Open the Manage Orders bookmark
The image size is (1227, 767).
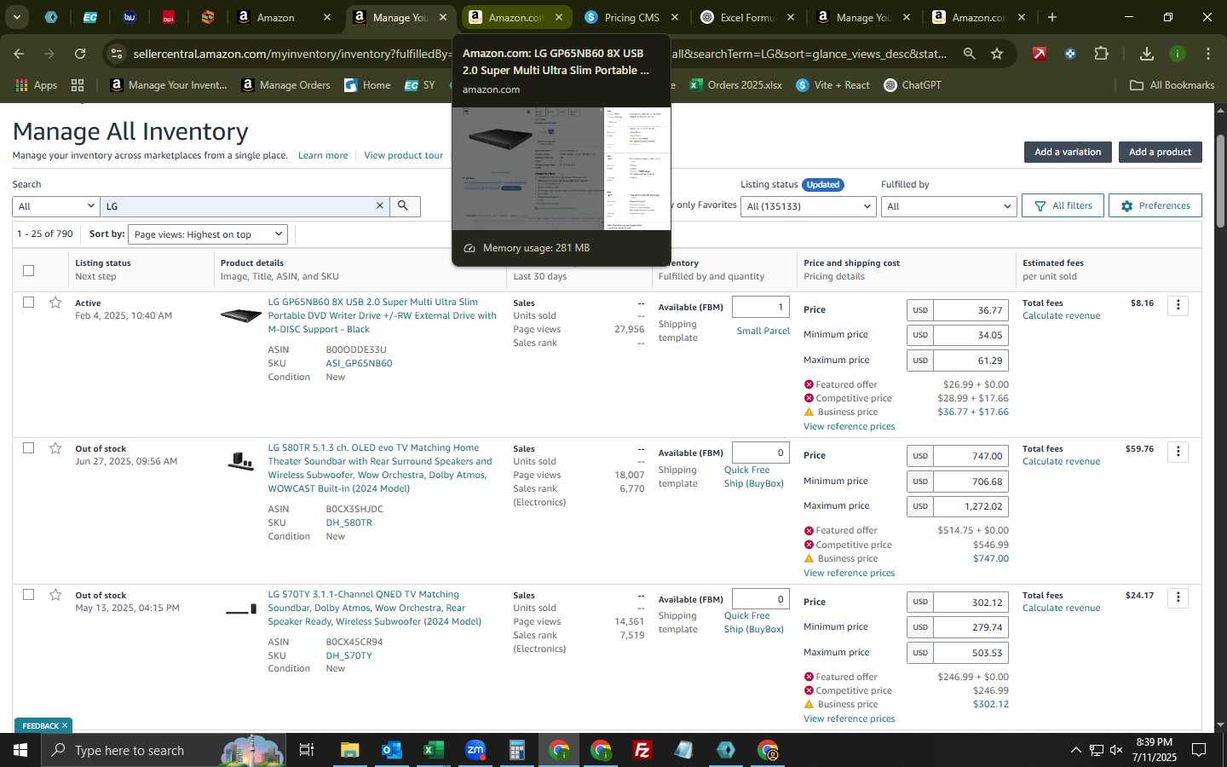coord(285,85)
